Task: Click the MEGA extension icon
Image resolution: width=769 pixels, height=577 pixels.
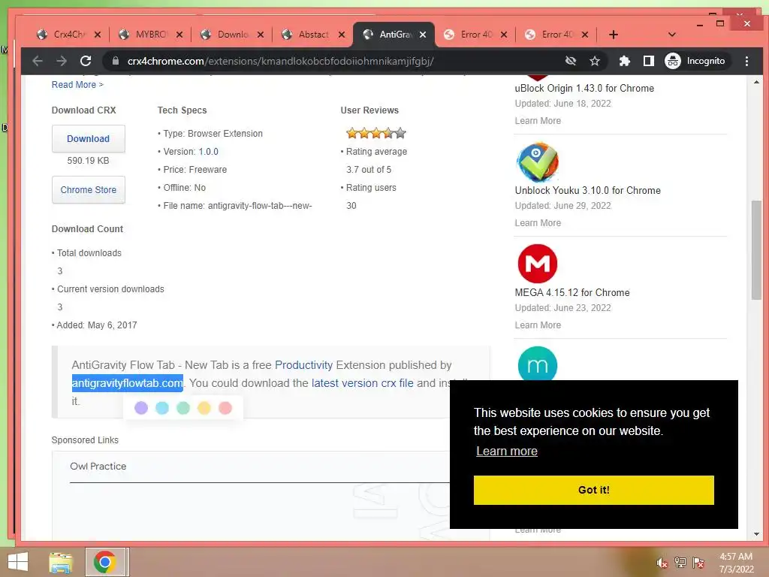Action: 538,264
